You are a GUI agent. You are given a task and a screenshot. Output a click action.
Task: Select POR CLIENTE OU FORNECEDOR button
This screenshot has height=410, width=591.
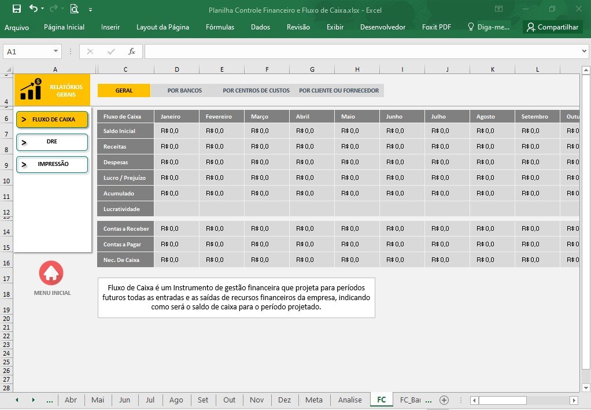click(339, 90)
